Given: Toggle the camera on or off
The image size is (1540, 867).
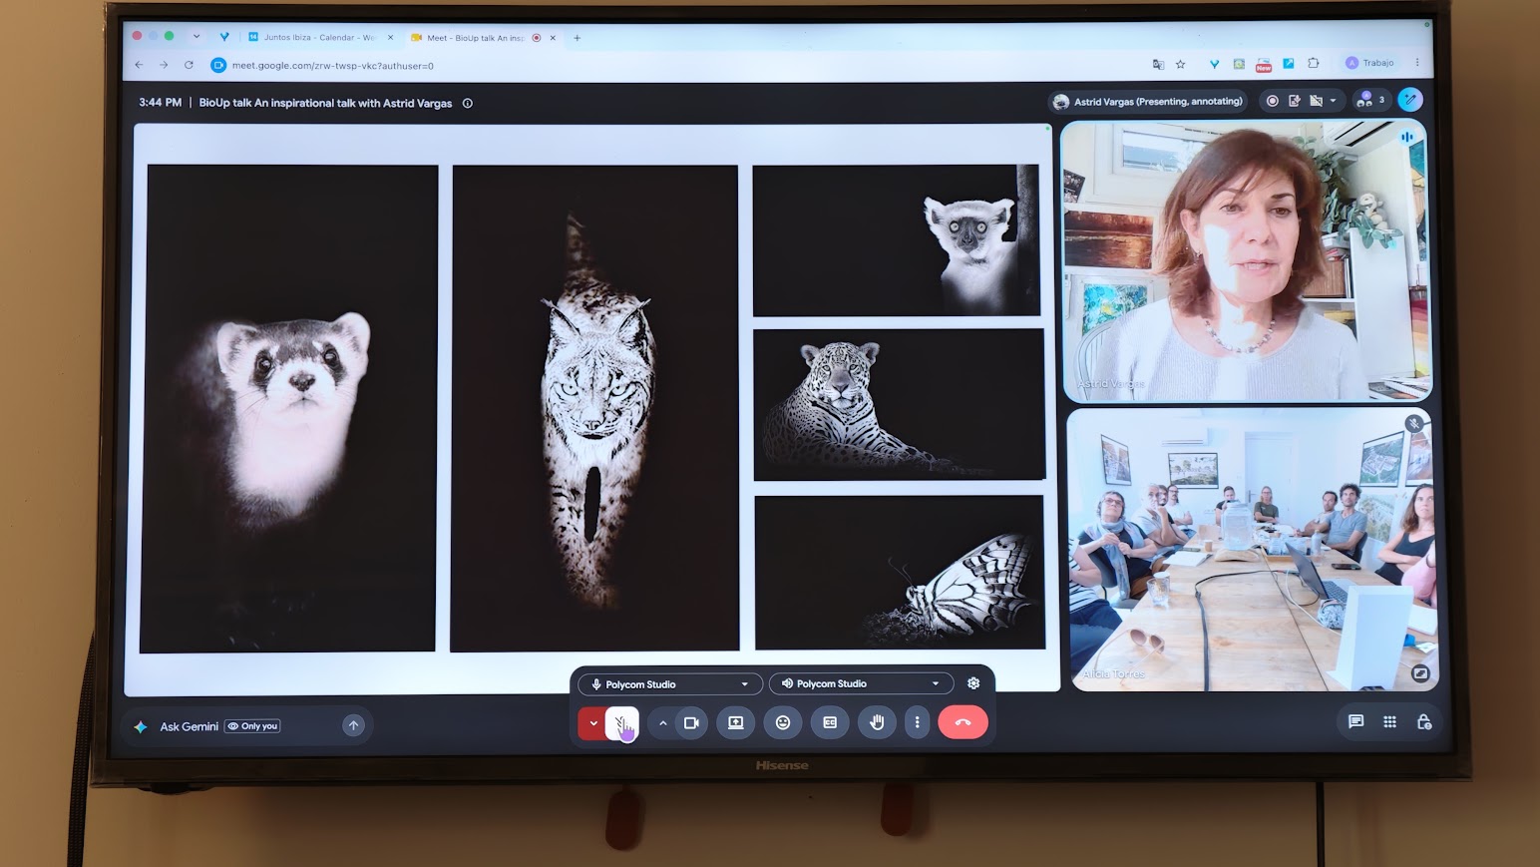Looking at the screenshot, I should [x=691, y=722].
